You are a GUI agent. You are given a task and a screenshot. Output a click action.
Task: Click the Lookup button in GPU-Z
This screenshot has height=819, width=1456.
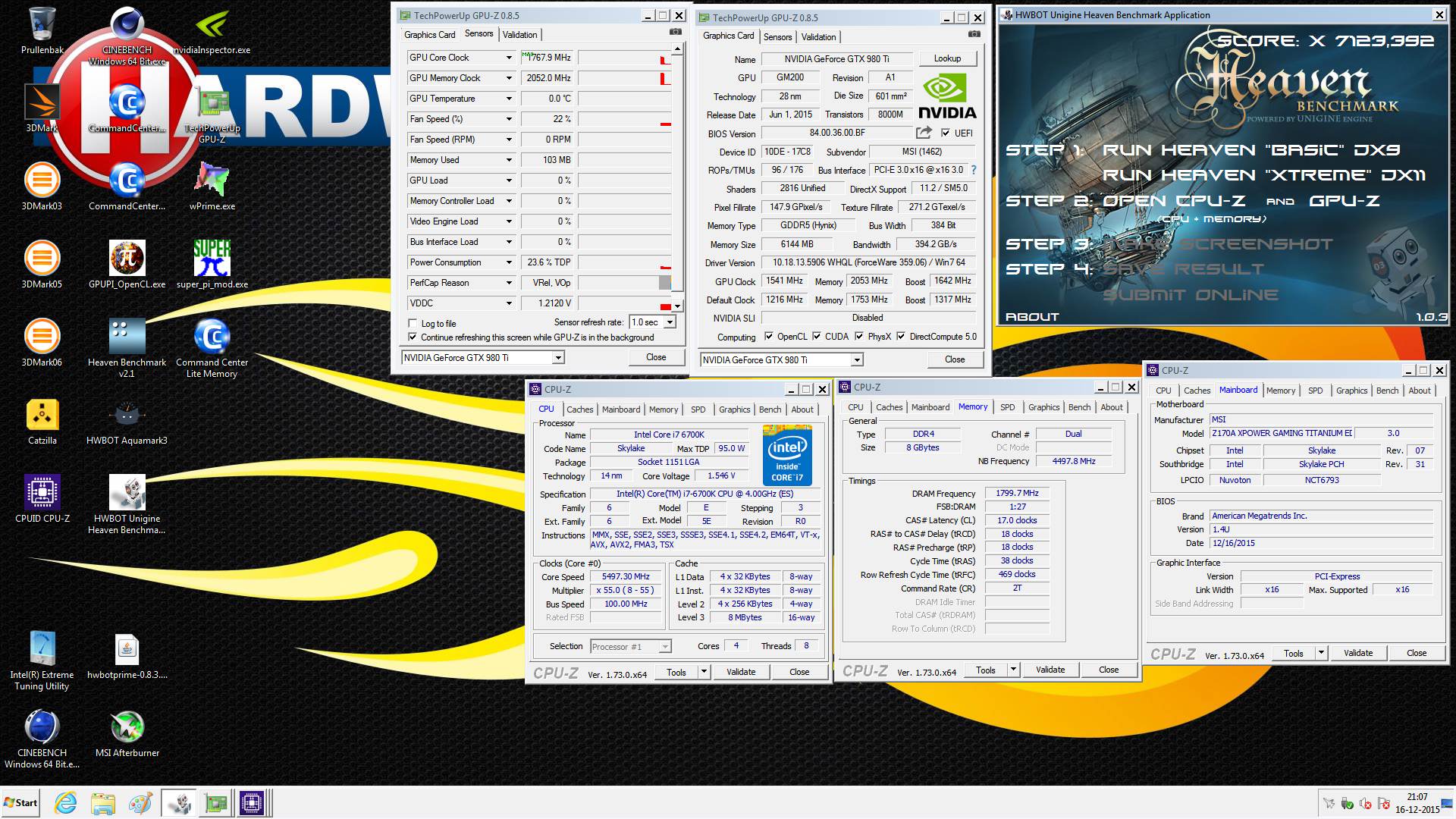click(947, 58)
